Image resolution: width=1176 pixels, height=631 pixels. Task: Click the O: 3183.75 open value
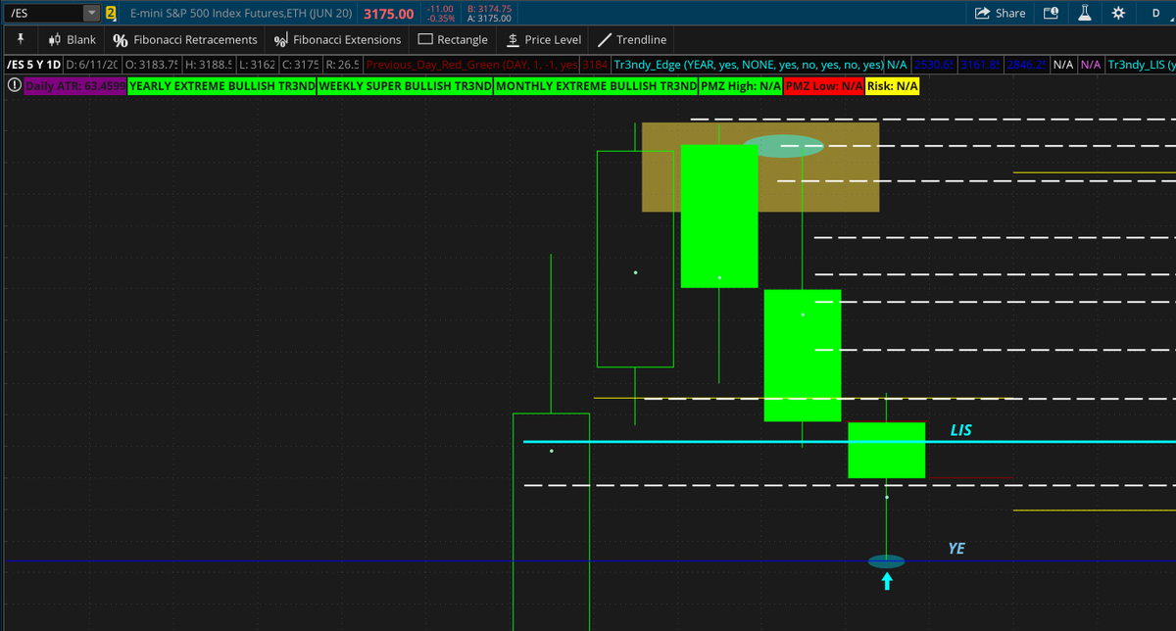151,65
